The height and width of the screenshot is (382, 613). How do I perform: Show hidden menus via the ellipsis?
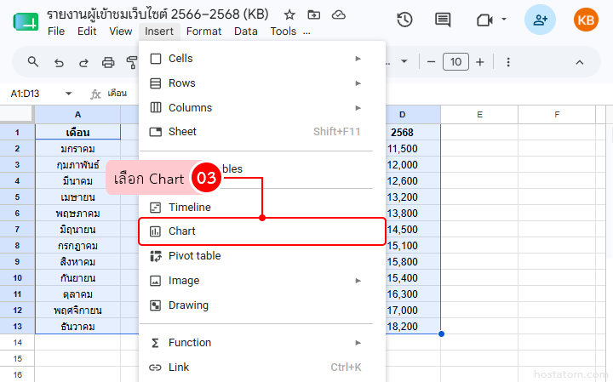pos(306,32)
